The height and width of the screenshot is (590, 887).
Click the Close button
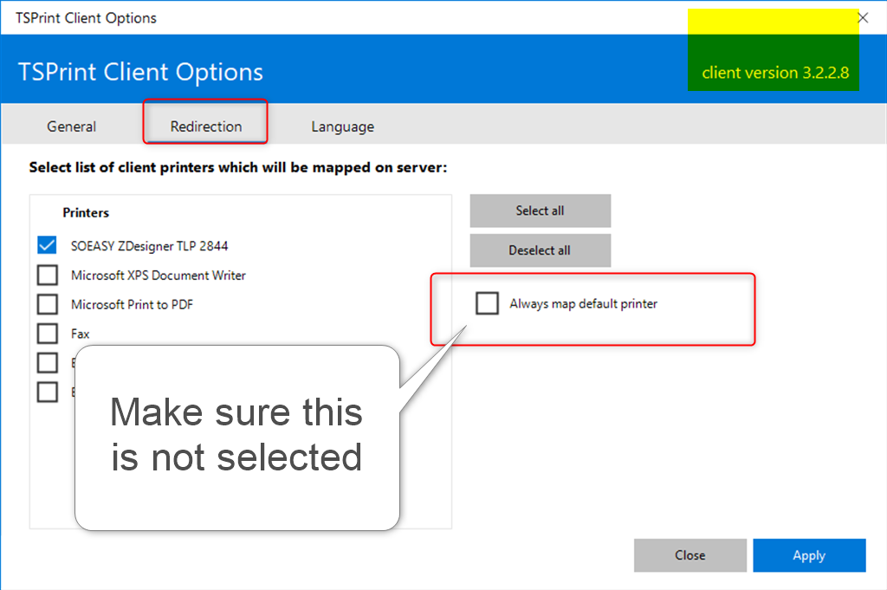(690, 555)
